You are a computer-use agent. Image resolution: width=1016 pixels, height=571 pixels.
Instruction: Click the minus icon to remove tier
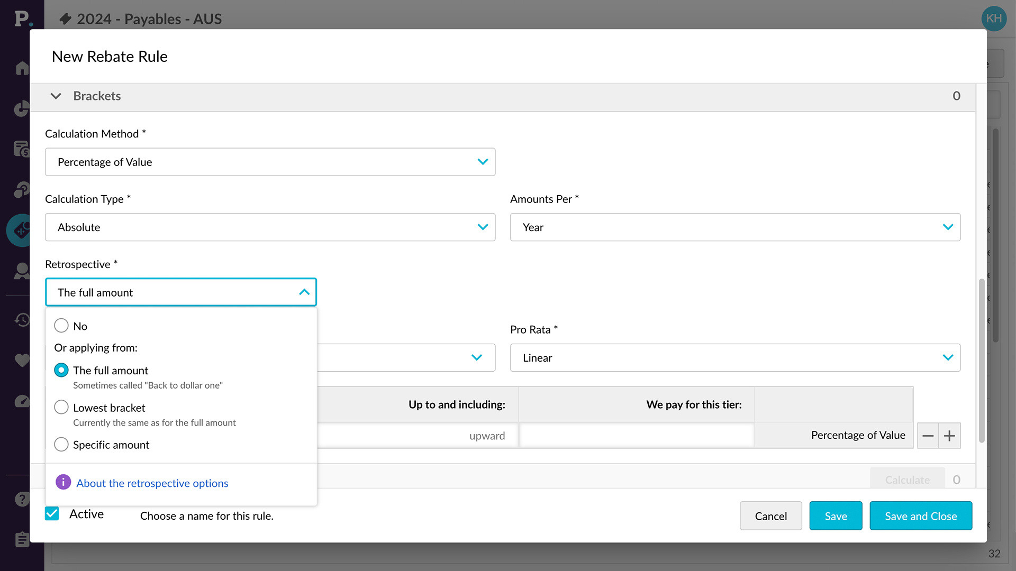928,436
